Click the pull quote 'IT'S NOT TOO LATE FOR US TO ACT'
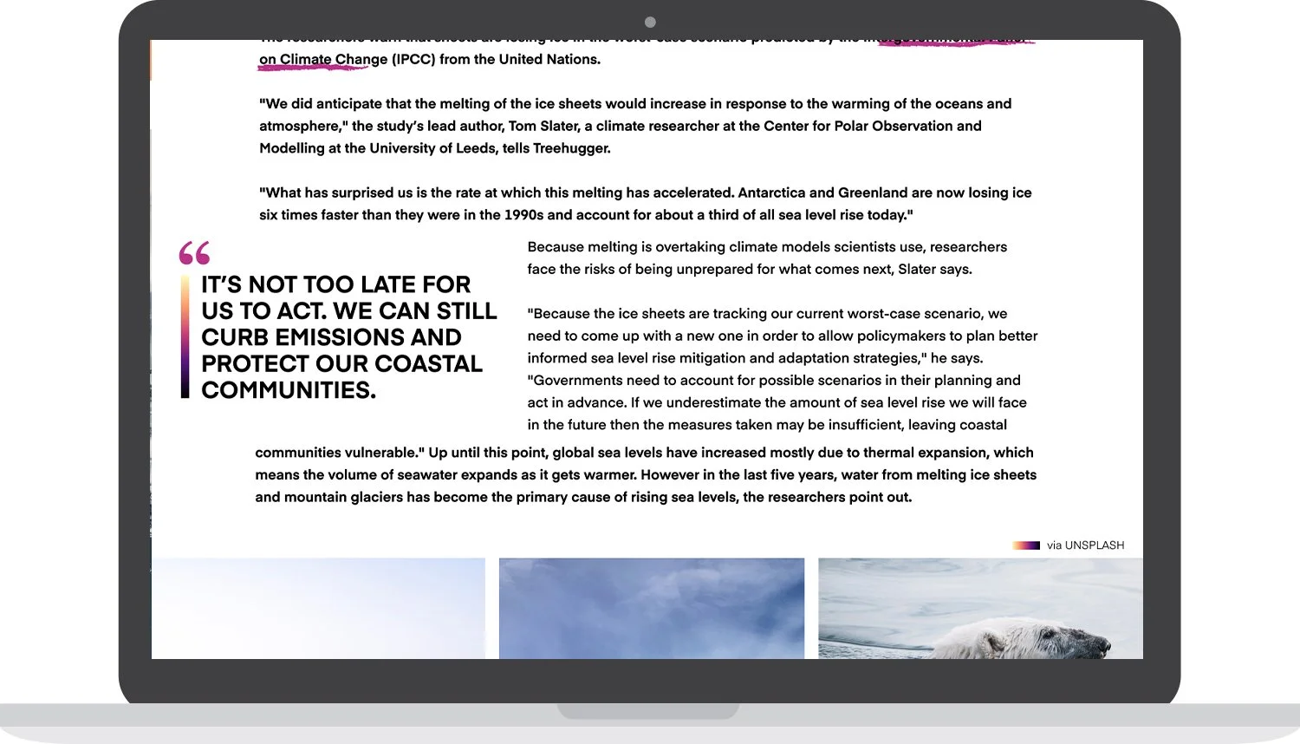The height and width of the screenshot is (744, 1300). [349, 337]
